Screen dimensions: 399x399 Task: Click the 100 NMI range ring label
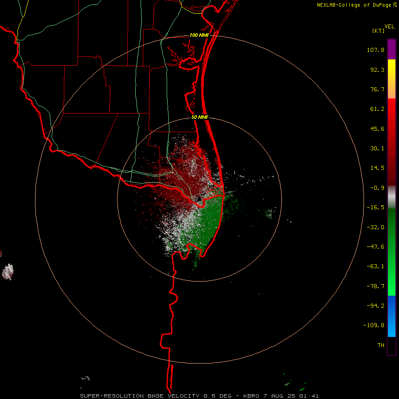199,35
